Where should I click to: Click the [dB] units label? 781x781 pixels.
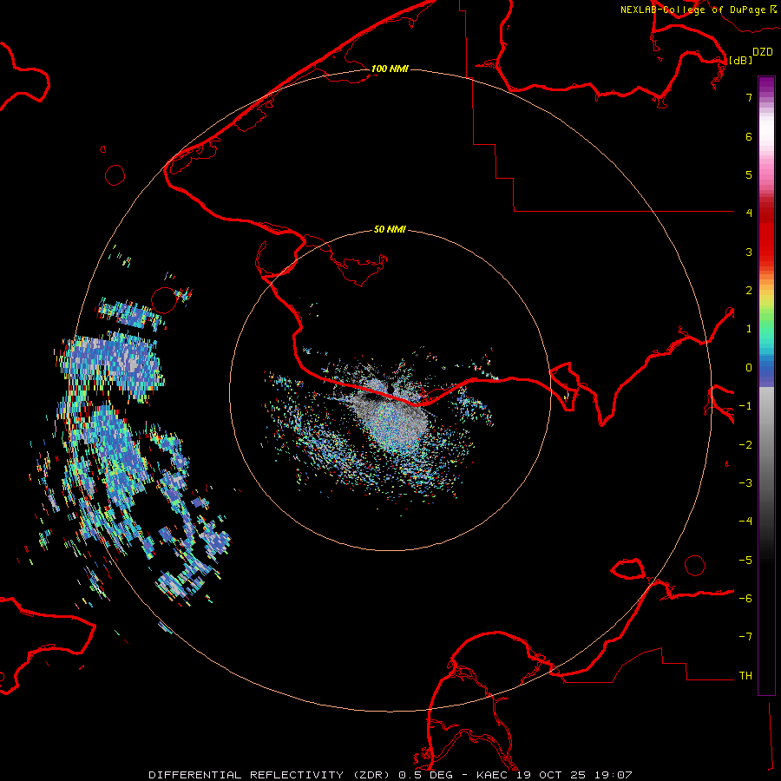point(740,60)
